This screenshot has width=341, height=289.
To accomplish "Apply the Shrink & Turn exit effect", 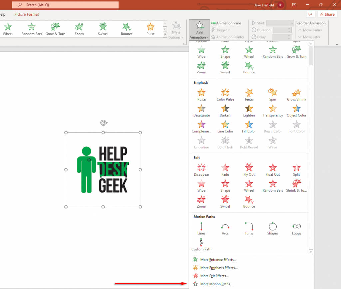I will [x=297, y=186].
